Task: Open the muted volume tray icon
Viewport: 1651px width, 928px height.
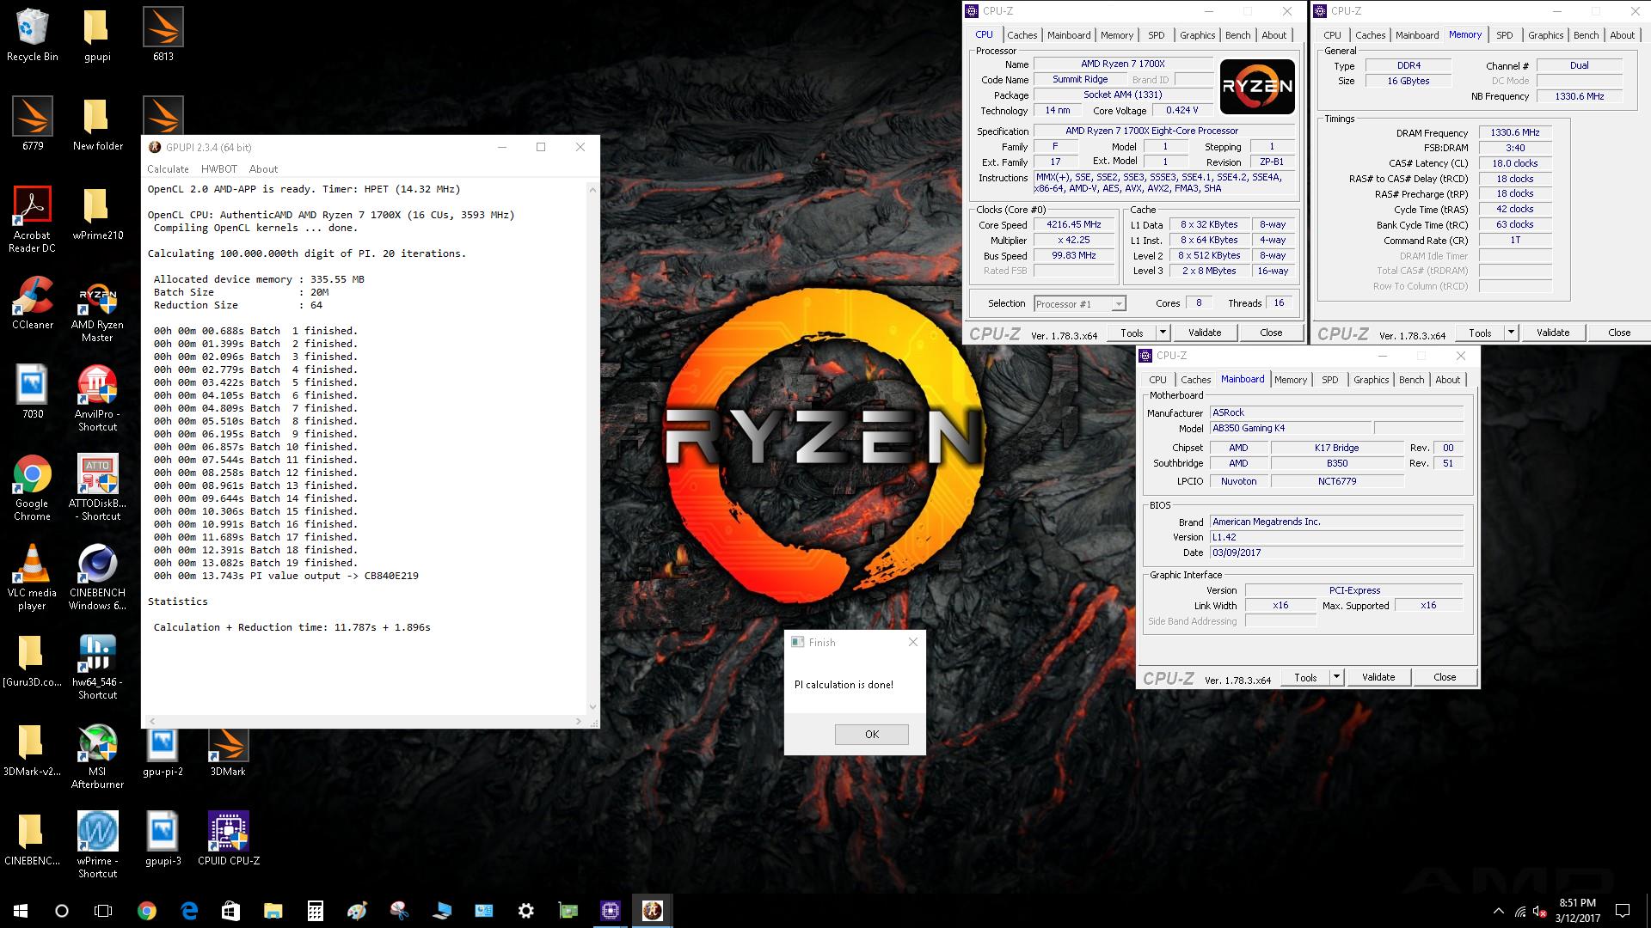Action: click(1541, 911)
